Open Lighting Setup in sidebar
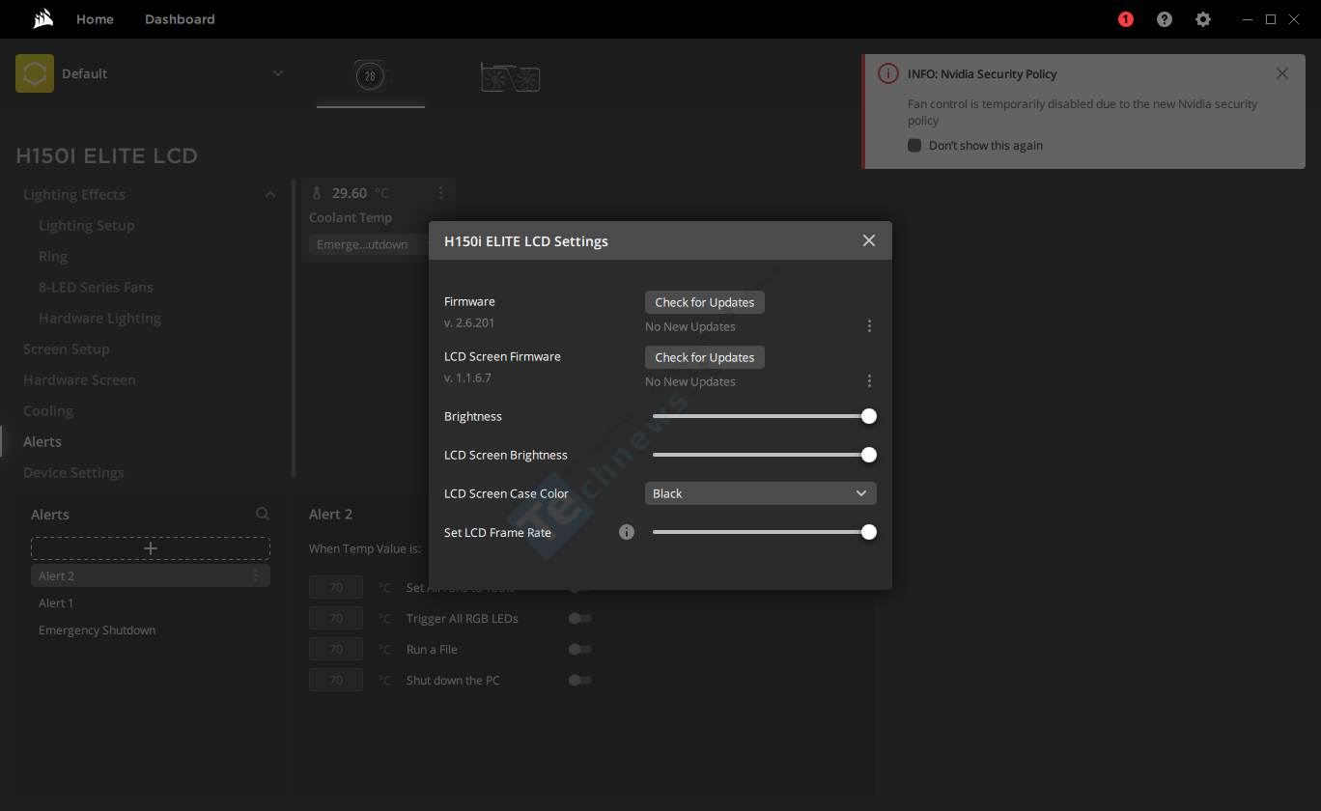 (x=87, y=226)
